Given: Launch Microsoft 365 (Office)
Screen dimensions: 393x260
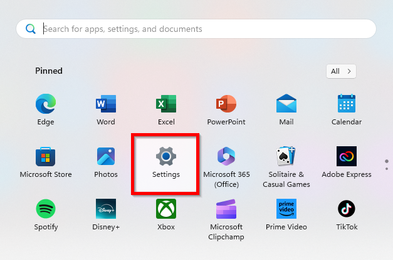Looking at the screenshot, I should tap(226, 167).
